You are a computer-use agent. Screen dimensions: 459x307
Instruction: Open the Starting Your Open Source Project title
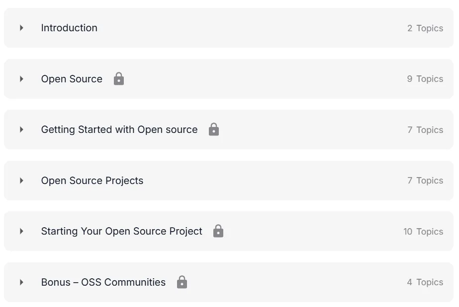tap(121, 231)
